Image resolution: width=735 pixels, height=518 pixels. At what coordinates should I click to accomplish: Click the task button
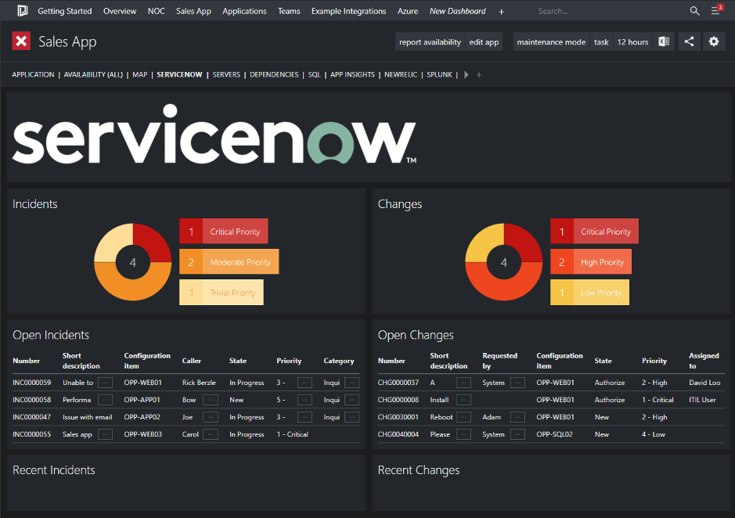pyautogui.click(x=601, y=41)
